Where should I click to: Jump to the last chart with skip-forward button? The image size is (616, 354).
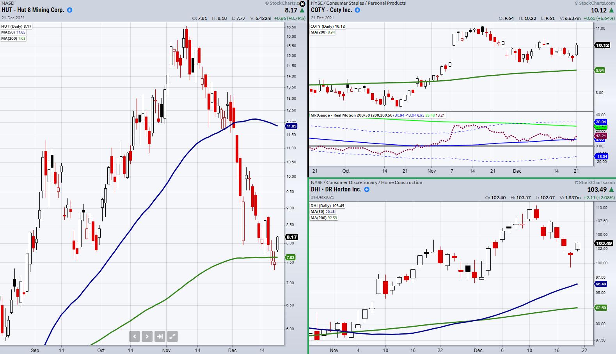point(160,336)
